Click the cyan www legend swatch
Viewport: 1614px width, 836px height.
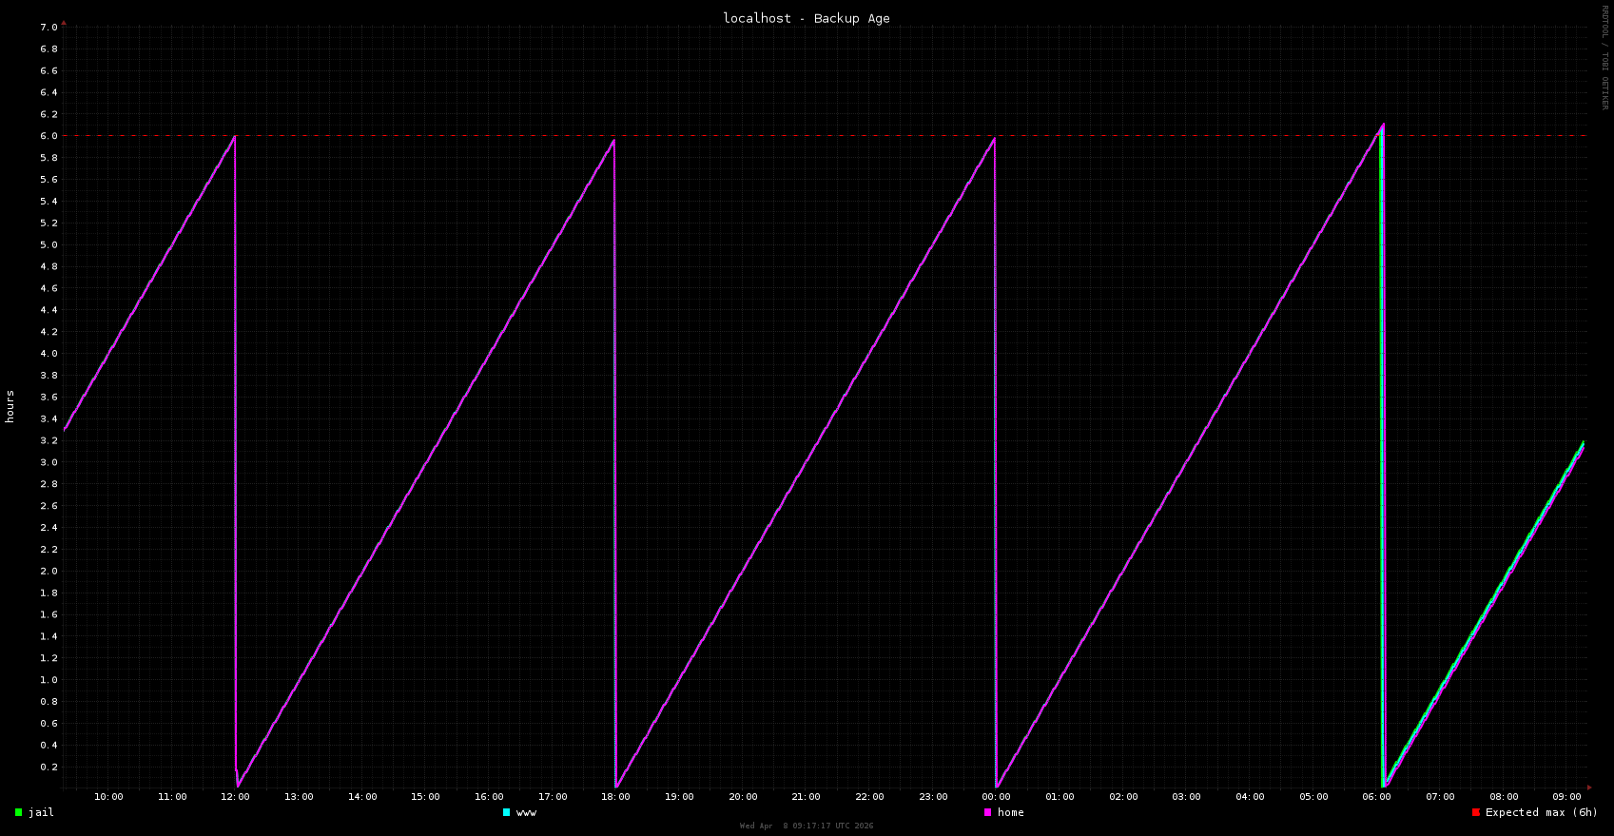(x=506, y=812)
